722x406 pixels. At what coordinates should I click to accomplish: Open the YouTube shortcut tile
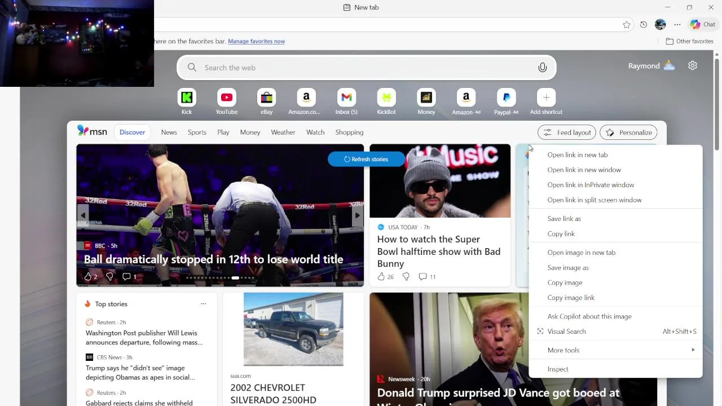[227, 98]
